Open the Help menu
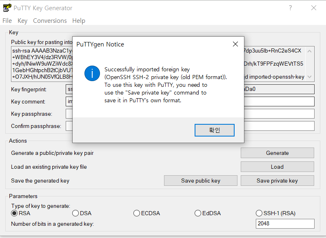The image size is (326, 238). 79,21
